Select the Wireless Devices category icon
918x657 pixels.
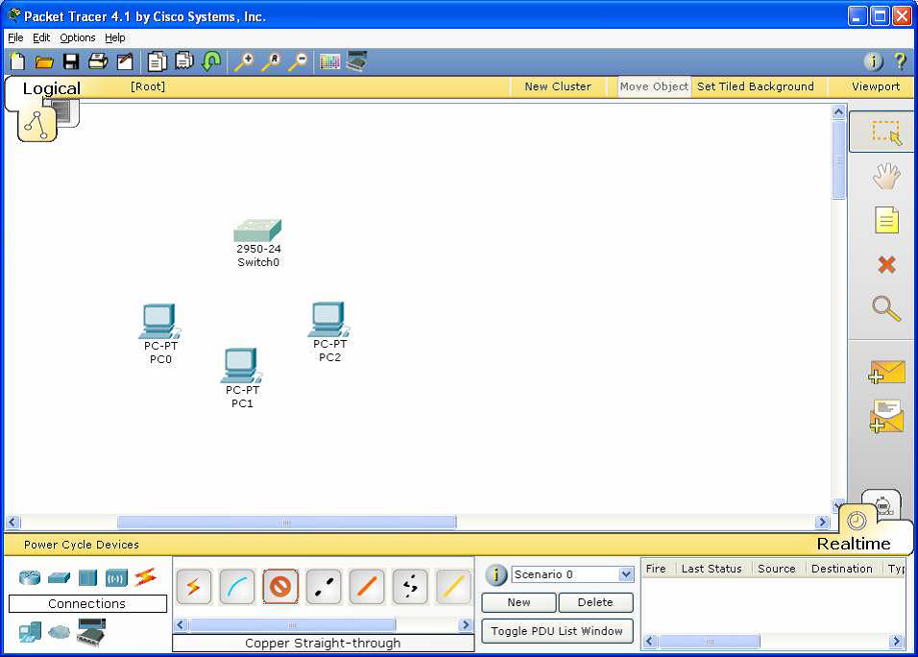coord(116,578)
